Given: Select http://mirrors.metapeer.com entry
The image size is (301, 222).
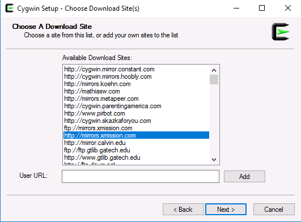Looking at the screenshot, I should click(136, 99).
